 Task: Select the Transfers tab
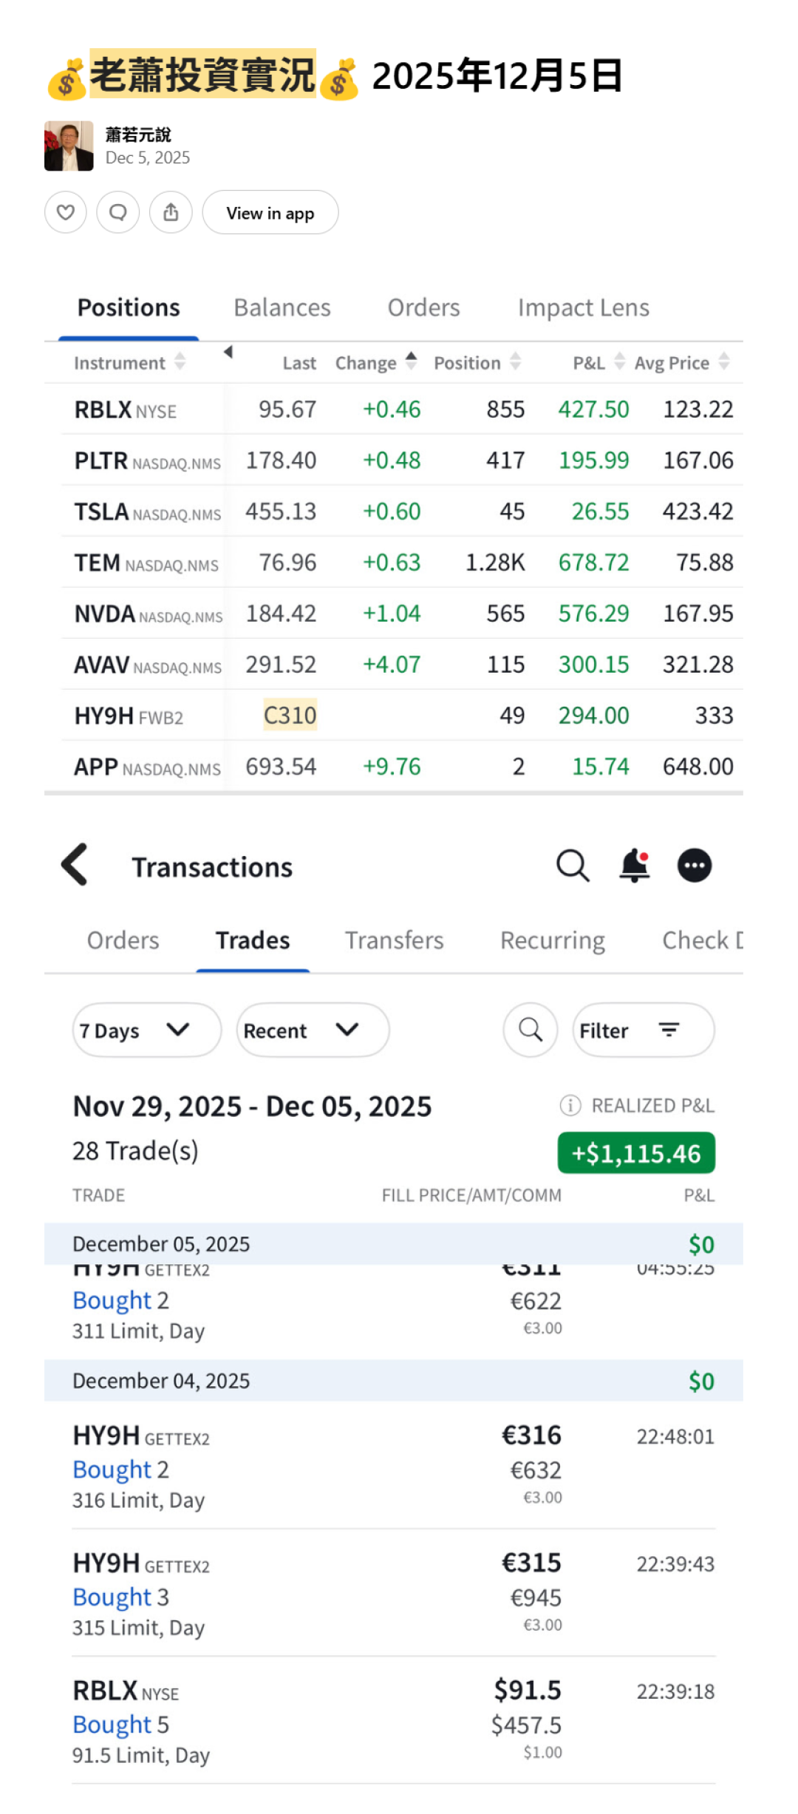click(394, 940)
